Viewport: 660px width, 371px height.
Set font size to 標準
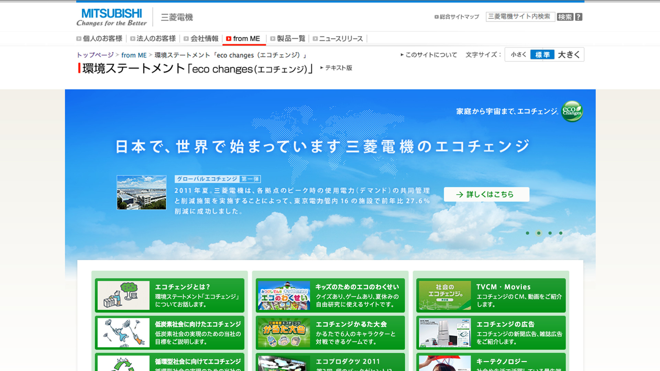pyautogui.click(x=542, y=55)
